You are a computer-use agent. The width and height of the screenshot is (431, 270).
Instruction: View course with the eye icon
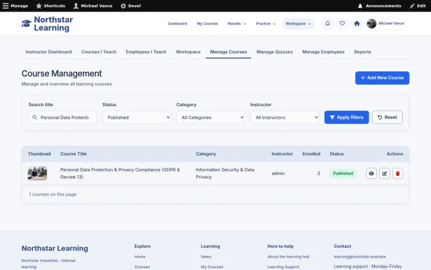(371, 173)
